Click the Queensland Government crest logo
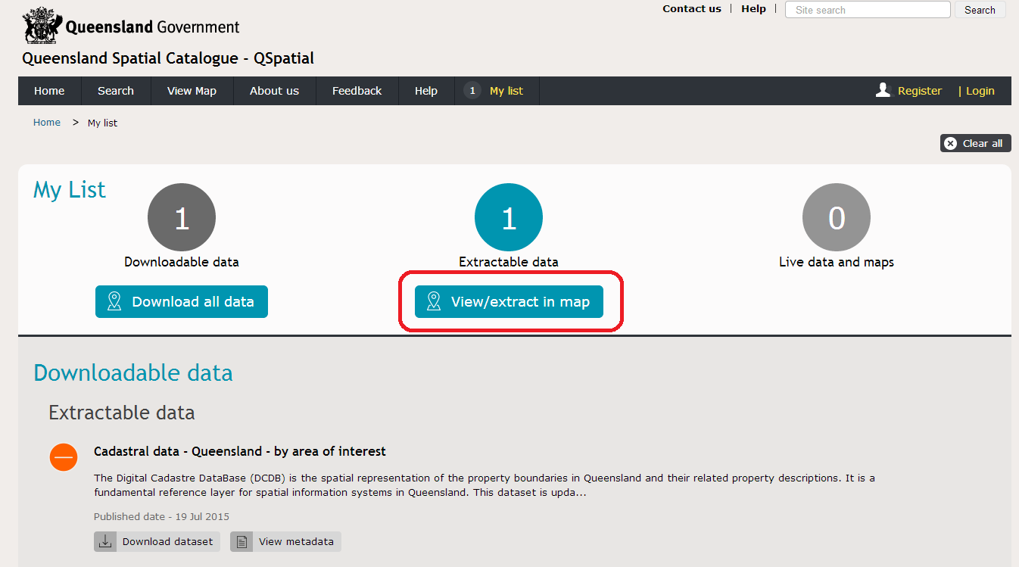The width and height of the screenshot is (1019, 567). click(42, 26)
